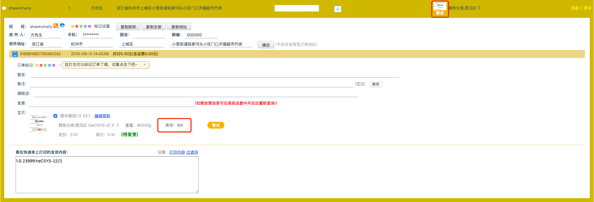The image size is (594, 202).
Task: Expand more options with 更多
Action: [x=587, y=8]
